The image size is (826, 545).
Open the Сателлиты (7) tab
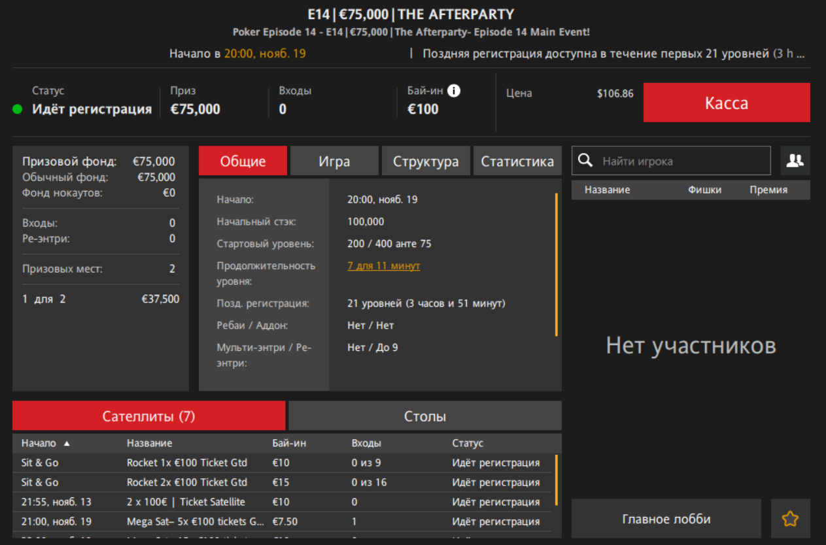pyautogui.click(x=148, y=416)
